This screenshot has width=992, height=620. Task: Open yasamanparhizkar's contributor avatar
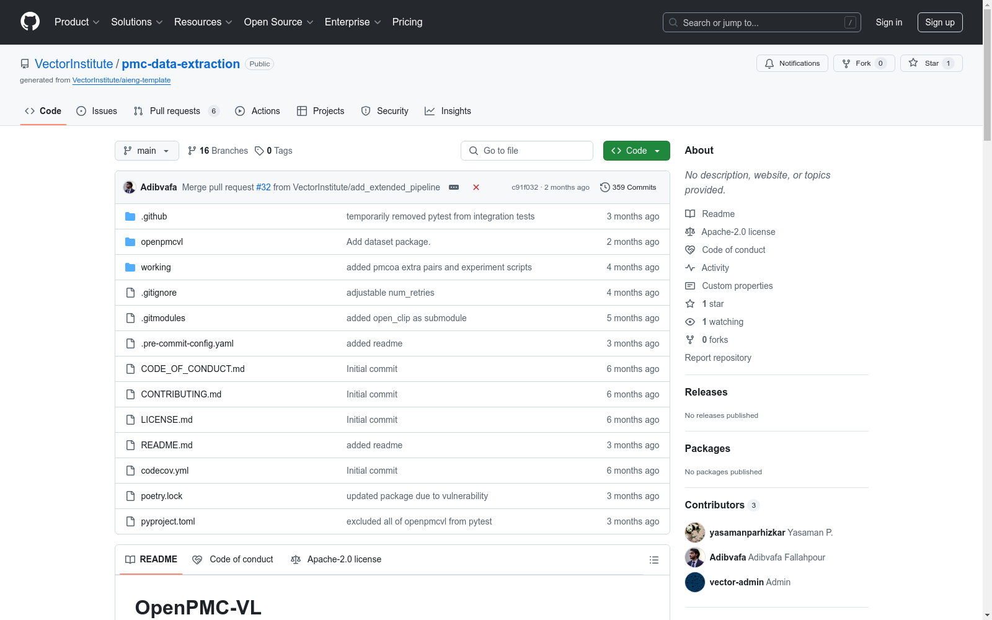(695, 533)
